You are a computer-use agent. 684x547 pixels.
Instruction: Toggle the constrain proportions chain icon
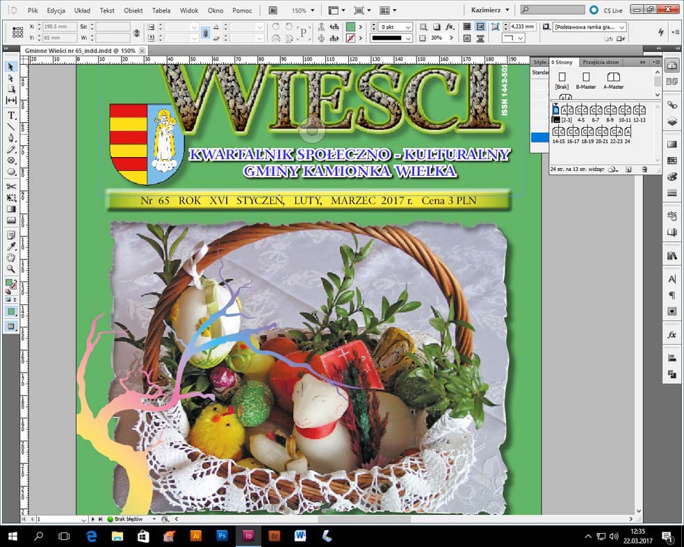point(206,33)
